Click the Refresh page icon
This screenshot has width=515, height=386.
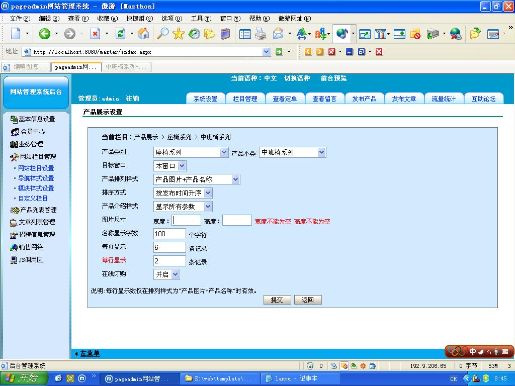[120, 34]
